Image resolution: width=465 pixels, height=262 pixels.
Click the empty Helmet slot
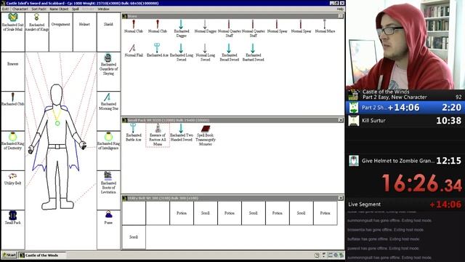pyautogui.click(x=84, y=32)
